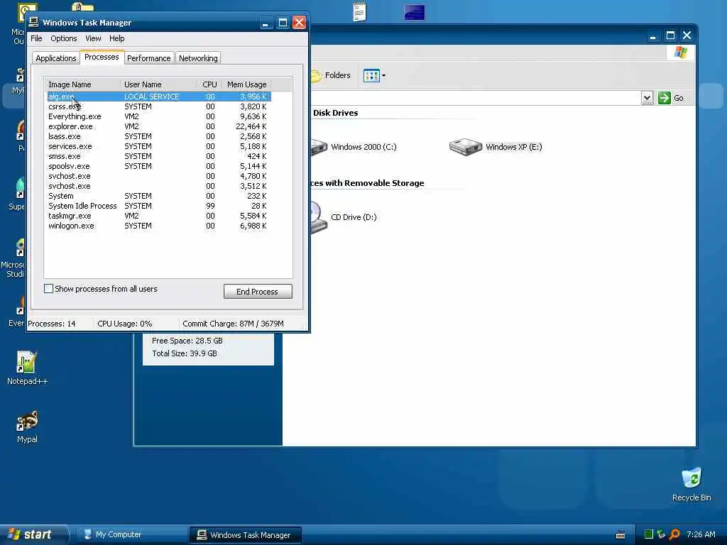Select the alg.exe process row

[158, 97]
